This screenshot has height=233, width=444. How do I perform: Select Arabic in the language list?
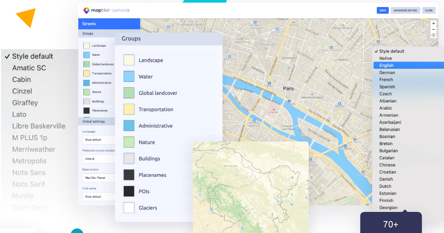pos(386,108)
